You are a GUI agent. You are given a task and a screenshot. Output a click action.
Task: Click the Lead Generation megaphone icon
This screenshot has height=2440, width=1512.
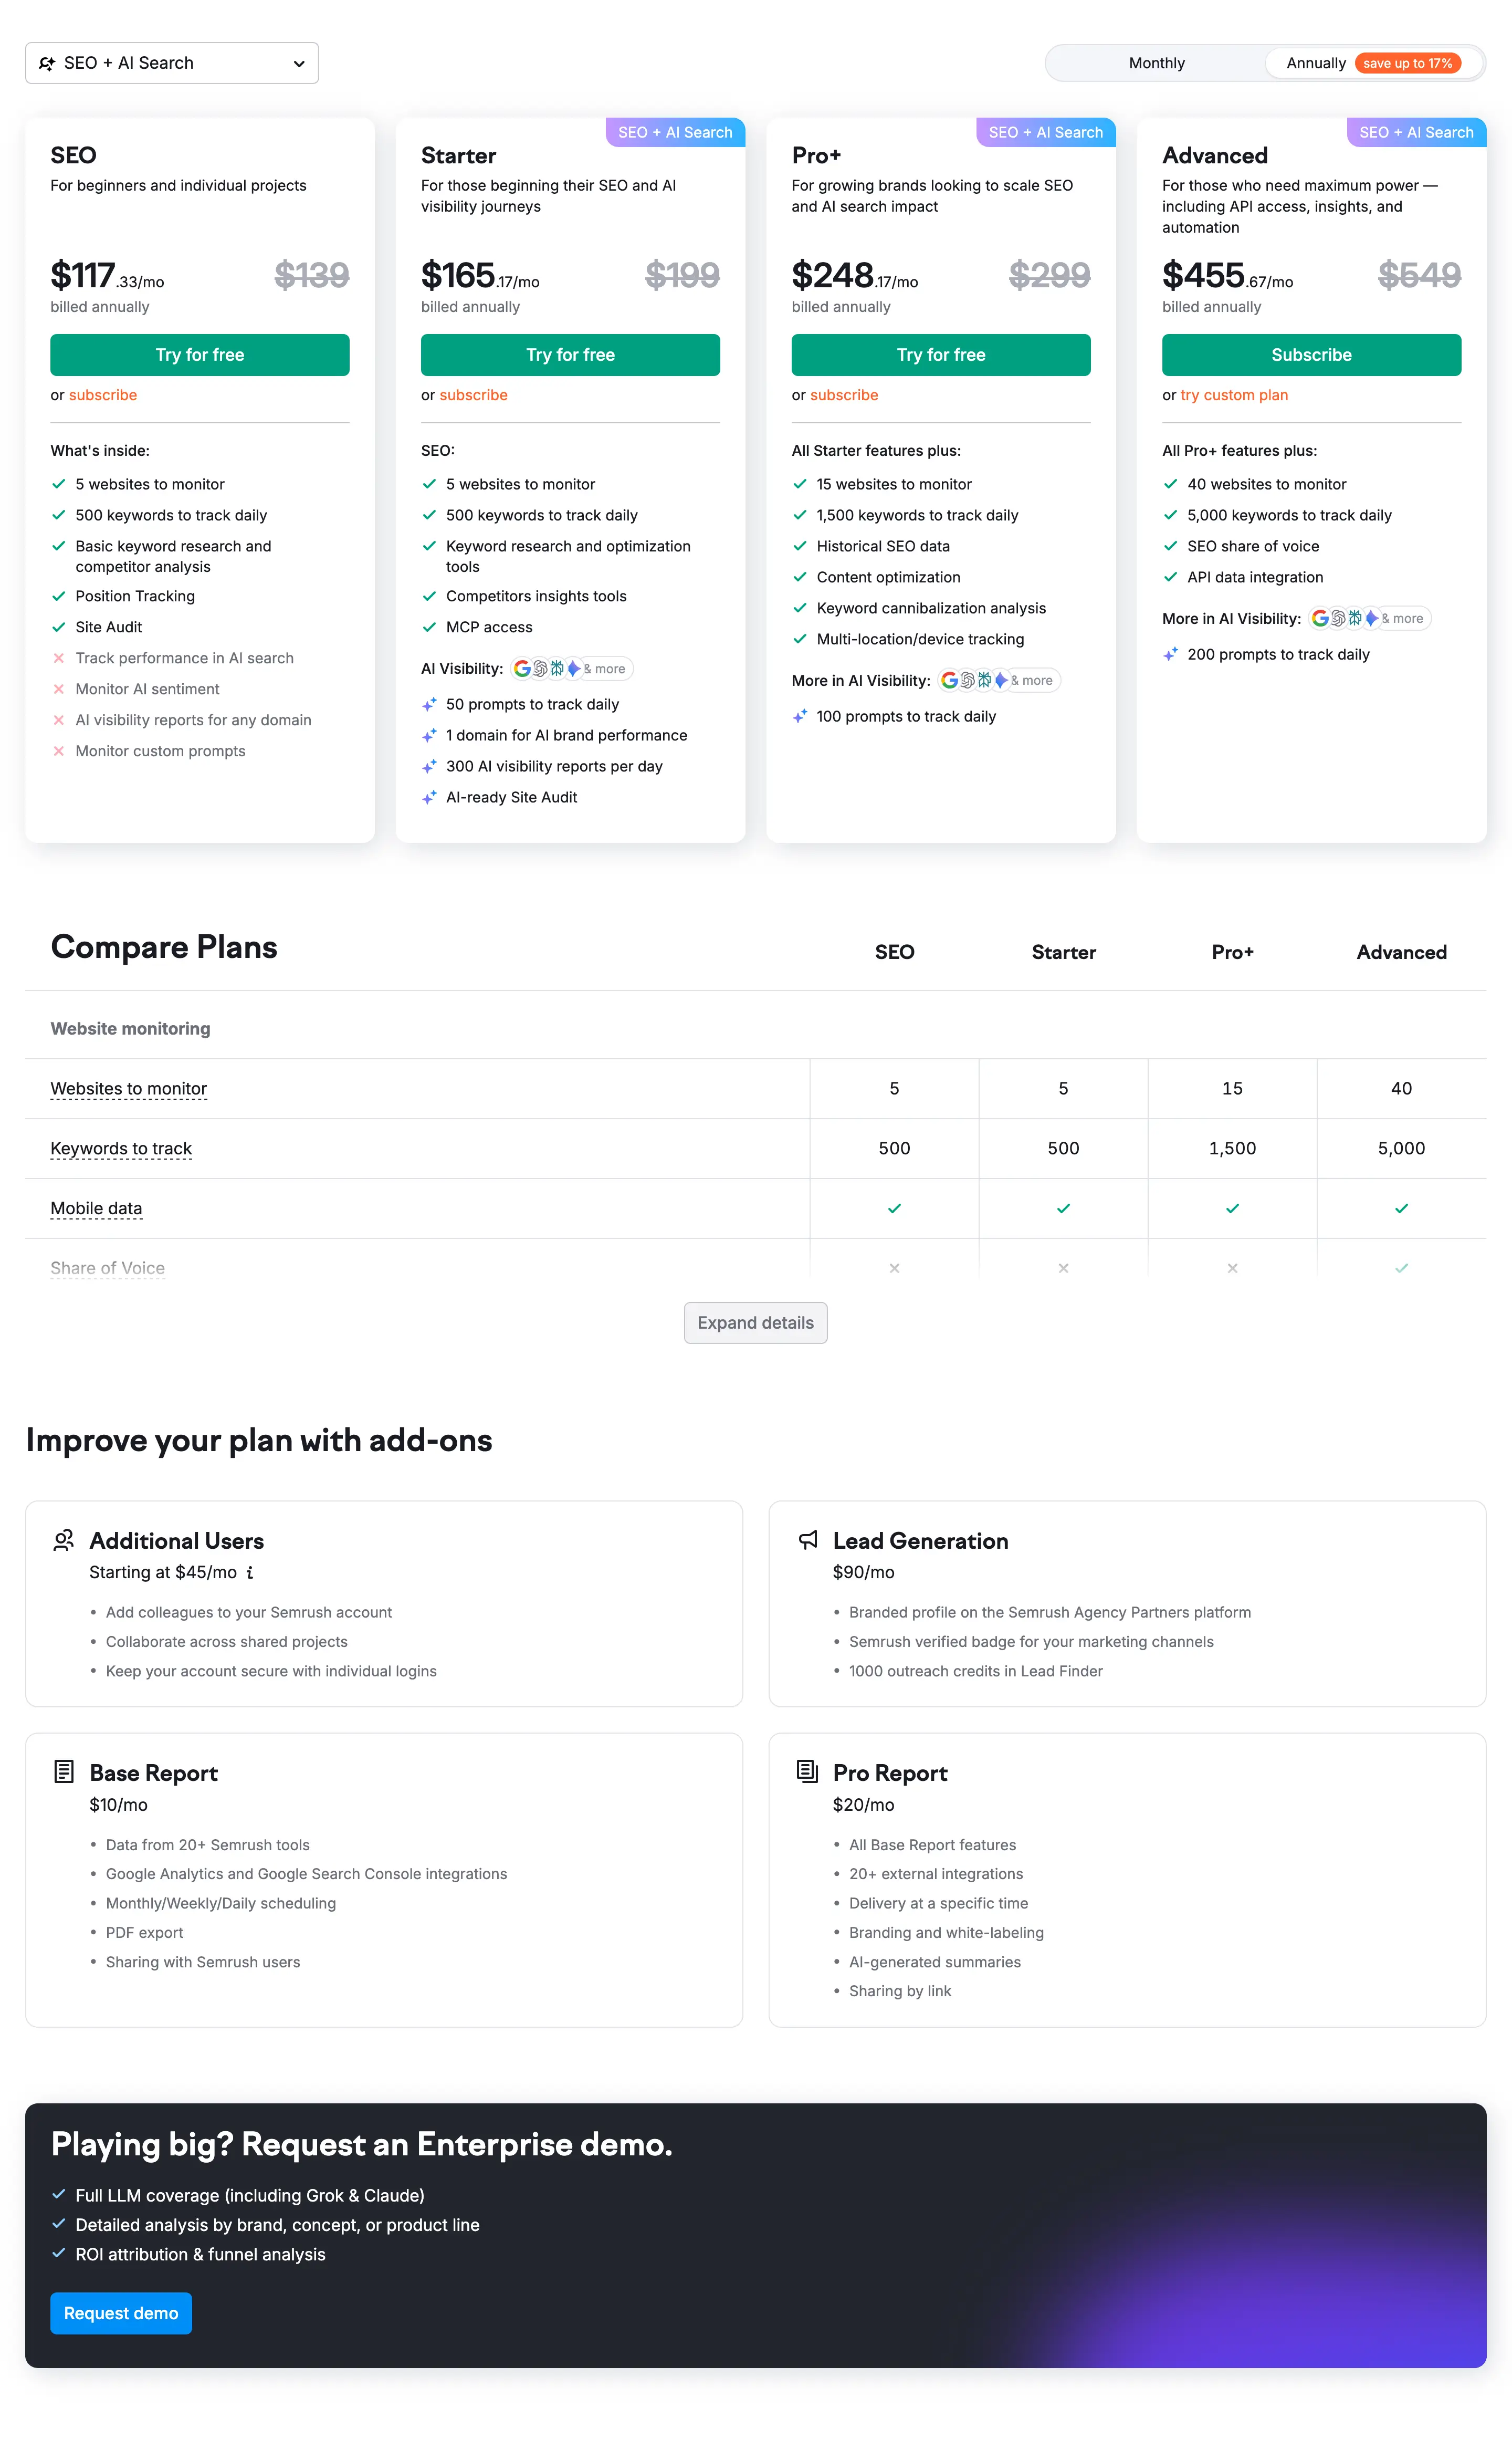coord(807,1541)
